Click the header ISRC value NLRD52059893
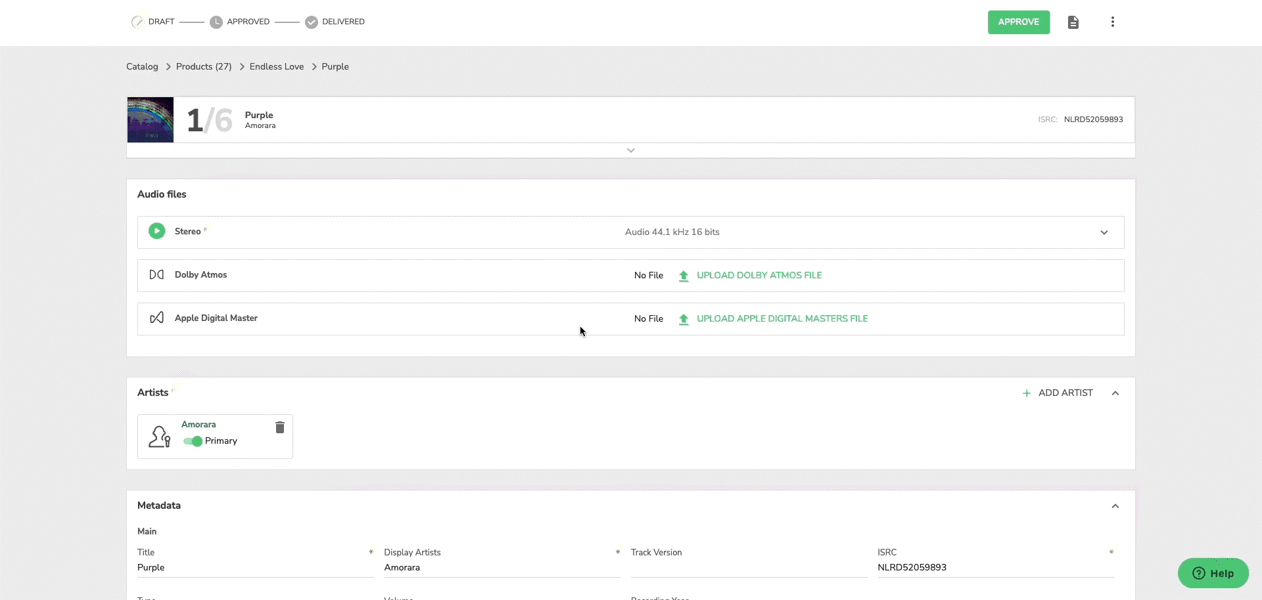The image size is (1262, 600). (x=1093, y=119)
